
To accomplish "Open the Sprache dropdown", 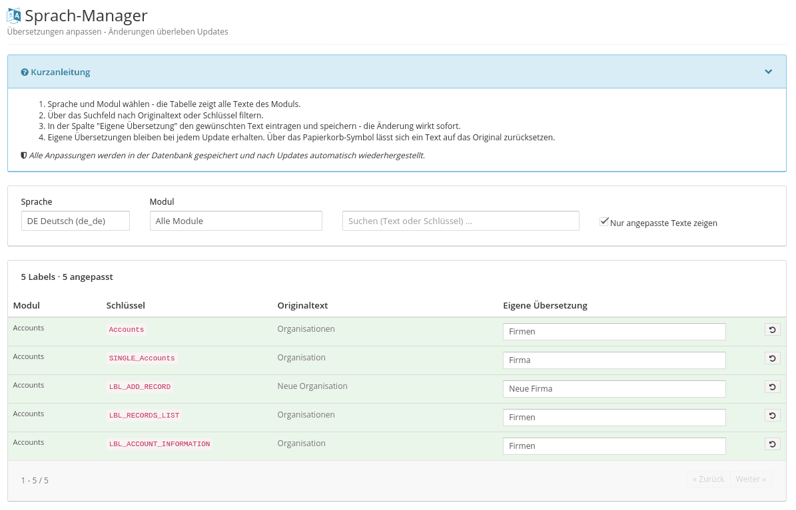I will tap(75, 221).
